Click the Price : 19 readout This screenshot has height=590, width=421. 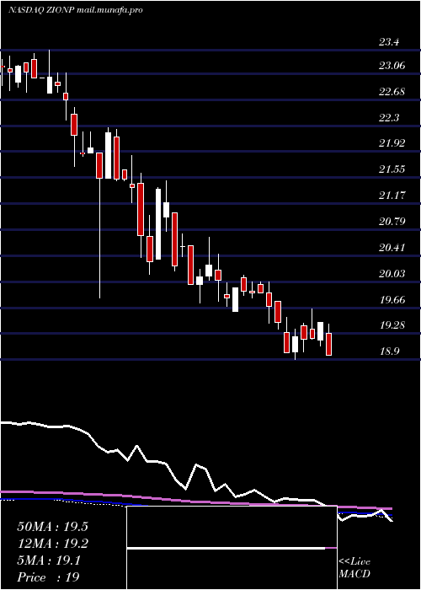tap(48, 577)
